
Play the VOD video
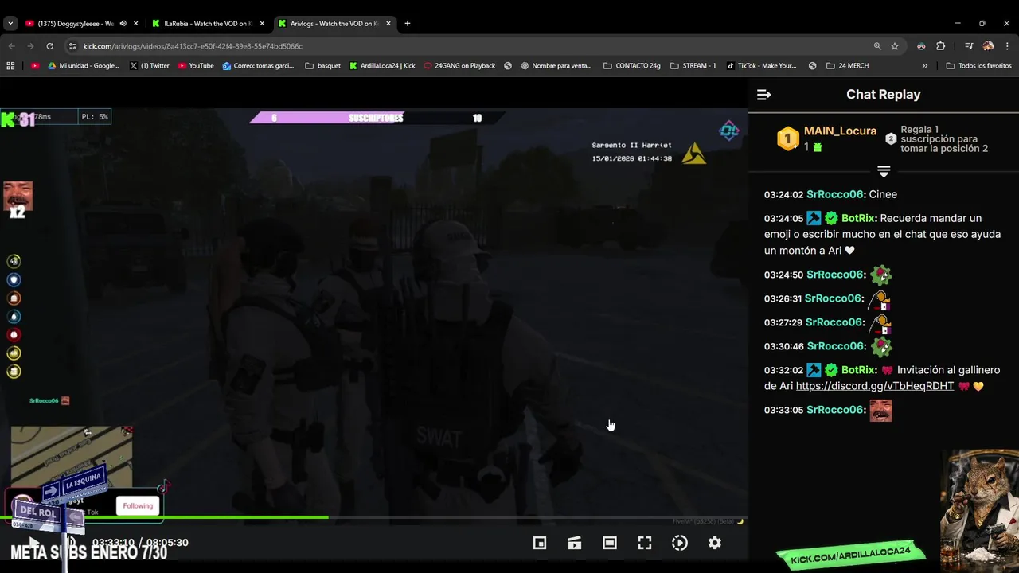[33, 543]
